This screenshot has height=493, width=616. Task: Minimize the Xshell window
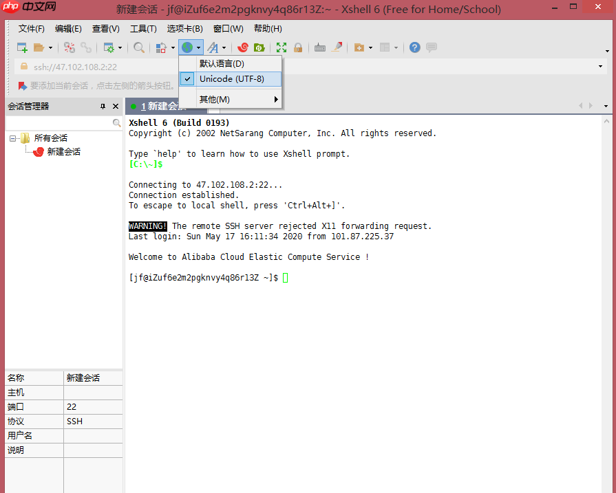pos(555,8)
